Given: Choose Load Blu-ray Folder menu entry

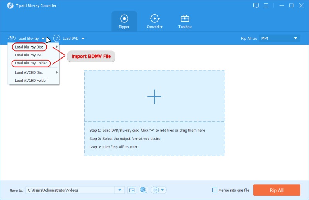Looking at the screenshot, I should coord(31,63).
